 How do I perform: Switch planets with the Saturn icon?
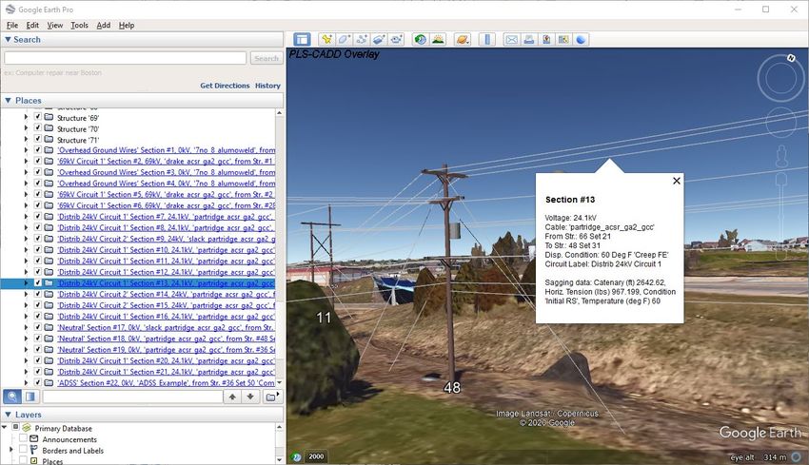(463, 40)
